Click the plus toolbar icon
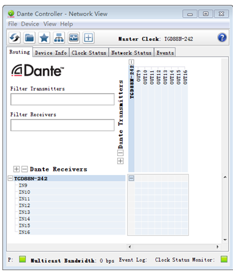233x272 pixels. (x=88, y=37)
